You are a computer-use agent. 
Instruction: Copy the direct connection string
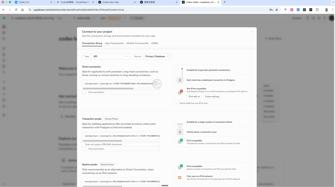(156, 83)
